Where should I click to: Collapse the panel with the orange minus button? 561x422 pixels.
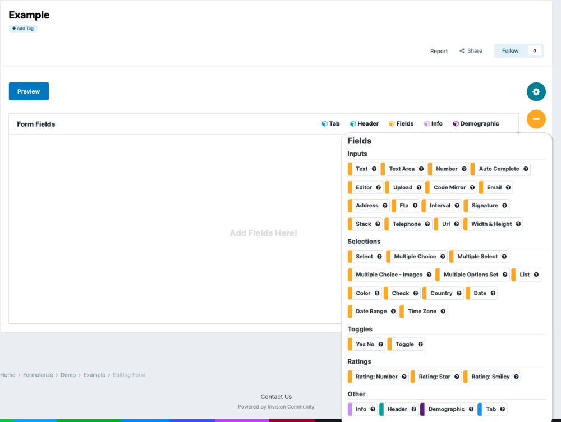pyautogui.click(x=536, y=119)
